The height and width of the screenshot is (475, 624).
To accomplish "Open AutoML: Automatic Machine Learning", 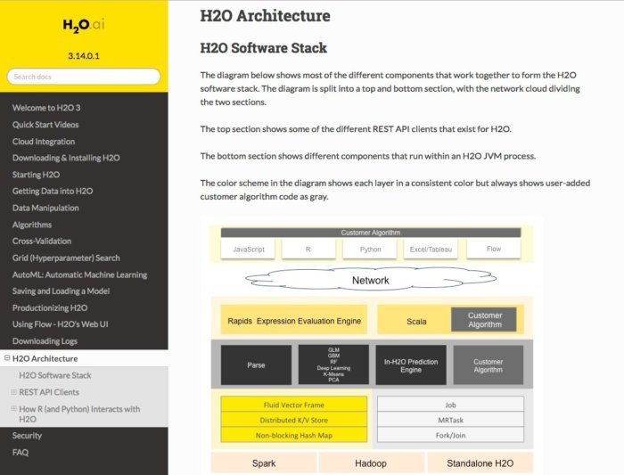I will (x=80, y=274).
